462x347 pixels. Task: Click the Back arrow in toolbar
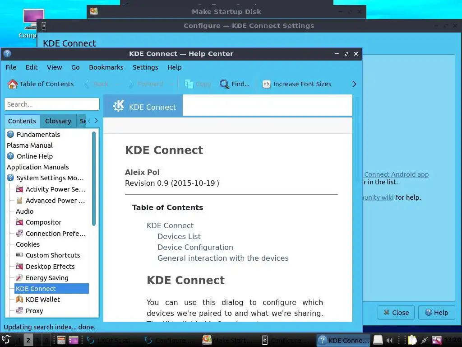click(x=87, y=84)
